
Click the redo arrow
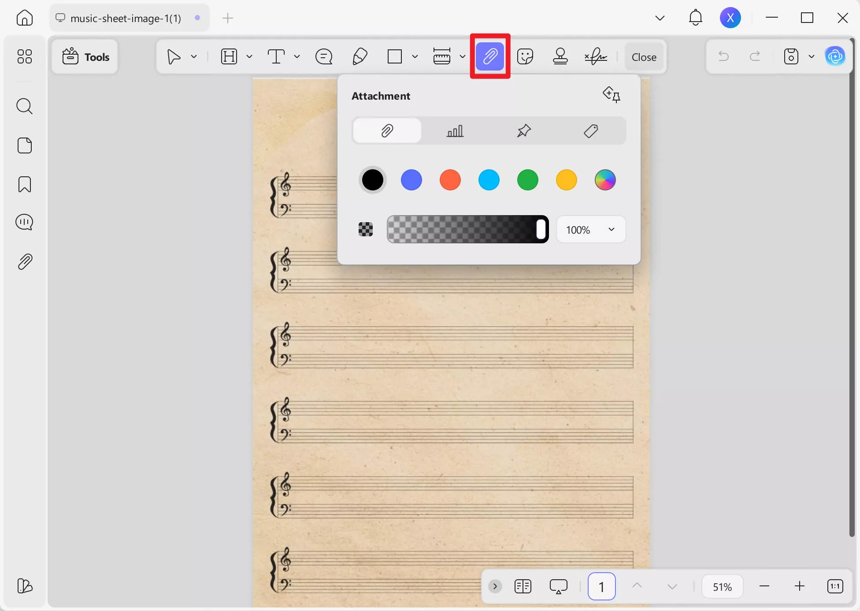click(x=755, y=56)
